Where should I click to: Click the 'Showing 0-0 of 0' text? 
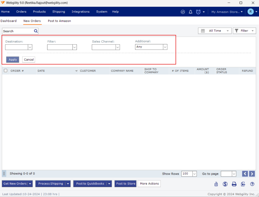point(22,173)
